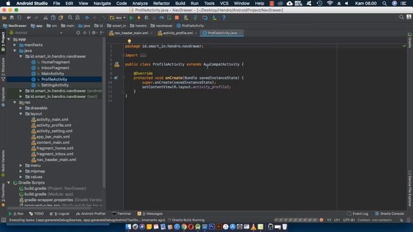Image resolution: width=413 pixels, height=232 pixels.
Task: Open the Analyze menu
Action: point(140,3)
